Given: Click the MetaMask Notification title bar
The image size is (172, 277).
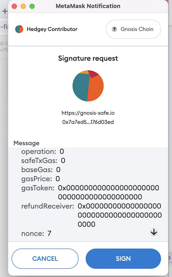Looking at the screenshot, I should [x=88, y=6].
